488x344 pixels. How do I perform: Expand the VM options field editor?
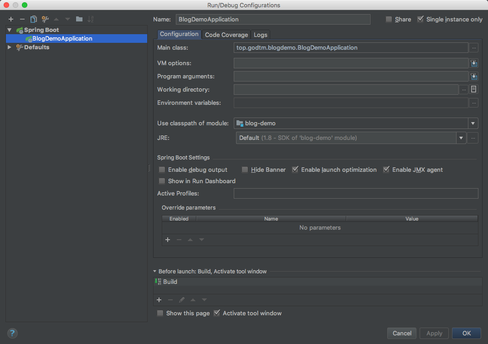coord(474,63)
